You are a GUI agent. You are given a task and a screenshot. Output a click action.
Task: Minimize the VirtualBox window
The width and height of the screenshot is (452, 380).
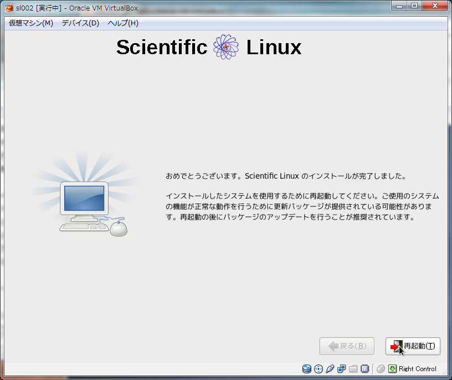point(399,6)
